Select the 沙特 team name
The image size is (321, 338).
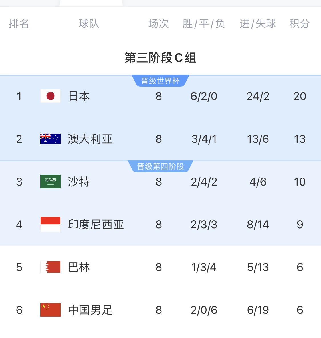click(79, 182)
